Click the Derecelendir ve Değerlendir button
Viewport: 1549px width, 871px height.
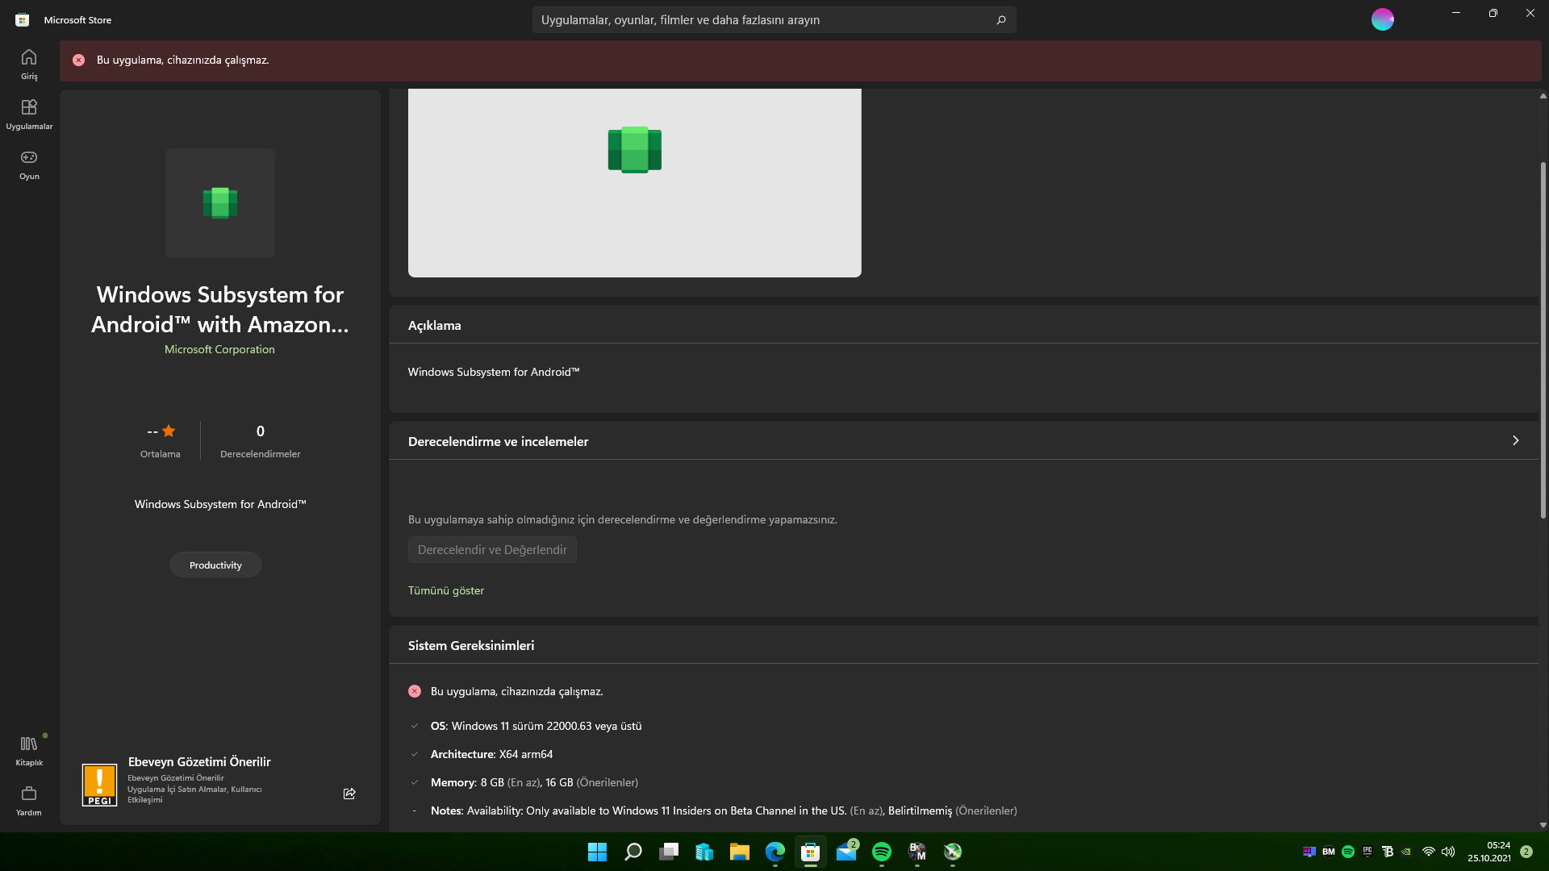click(x=492, y=550)
